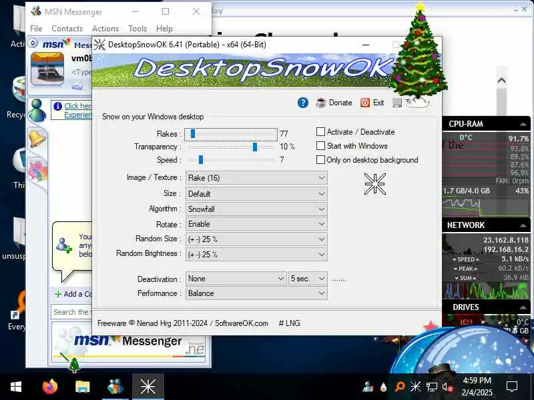Open MSN Messenger File menu

pos(36,29)
